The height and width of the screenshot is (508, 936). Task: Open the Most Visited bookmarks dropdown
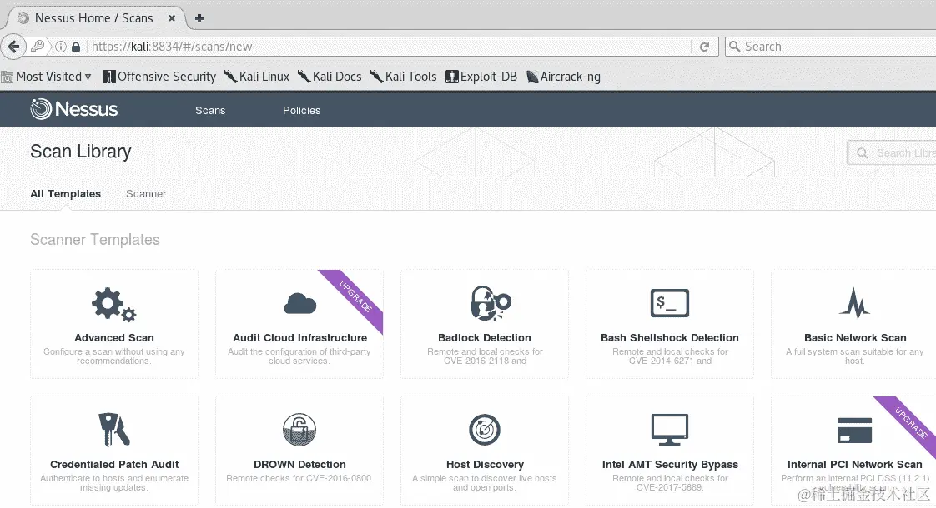[x=47, y=77]
